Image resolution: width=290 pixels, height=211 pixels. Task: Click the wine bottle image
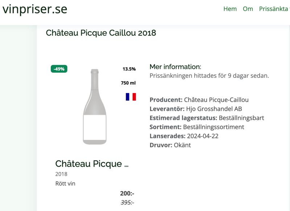pos(95,106)
